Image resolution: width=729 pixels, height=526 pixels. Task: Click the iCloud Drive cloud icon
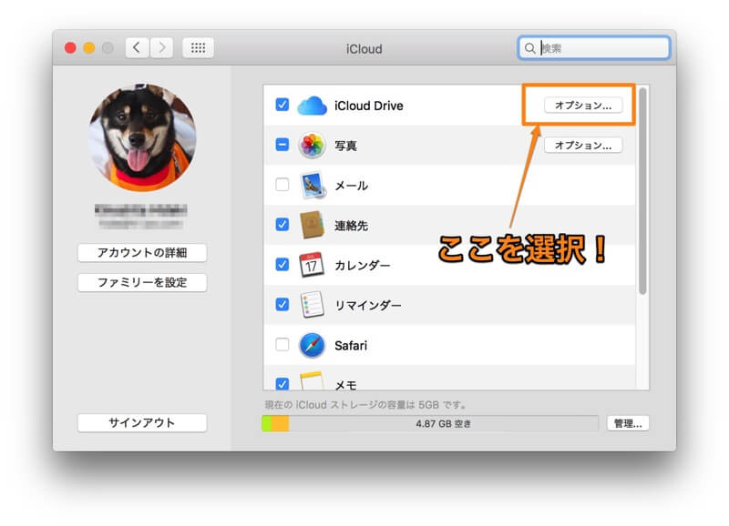(x=312, y=106)
